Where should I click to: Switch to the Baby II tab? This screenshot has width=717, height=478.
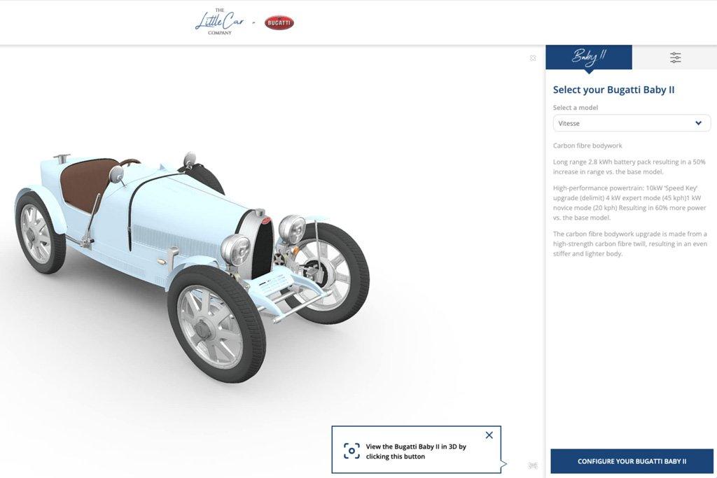[x=589, y=57]
